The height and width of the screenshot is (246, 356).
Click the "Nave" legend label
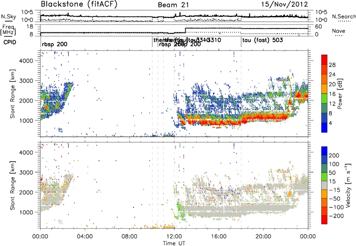tap(338, 31)
